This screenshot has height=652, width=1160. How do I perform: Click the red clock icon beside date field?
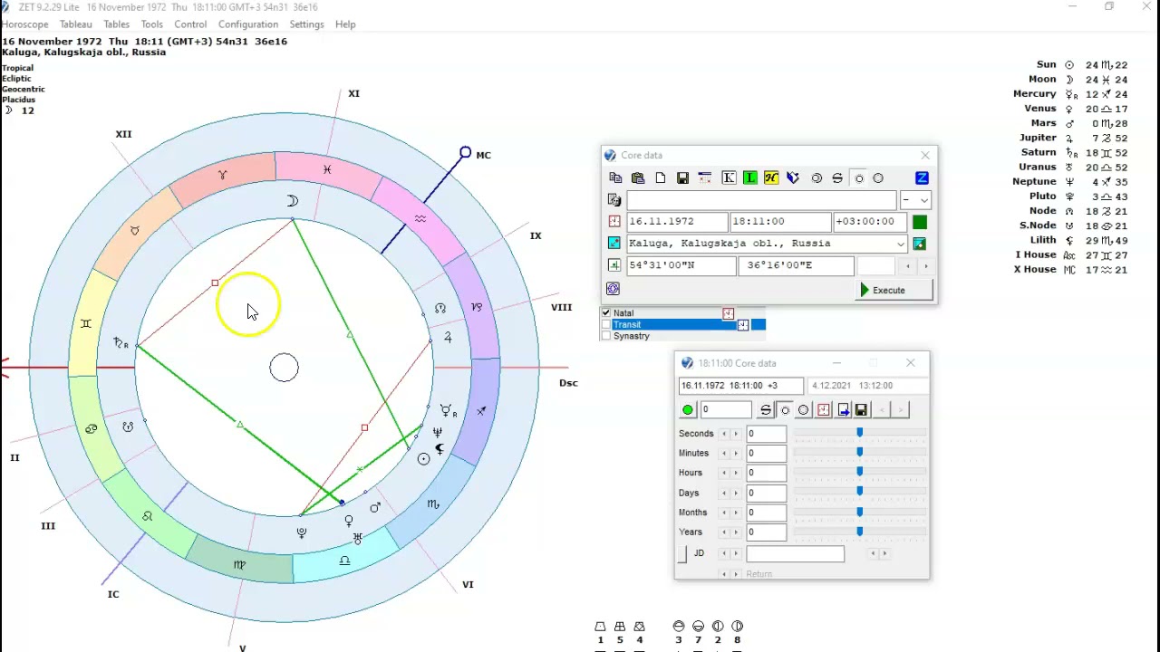click(x=614, y=222)
